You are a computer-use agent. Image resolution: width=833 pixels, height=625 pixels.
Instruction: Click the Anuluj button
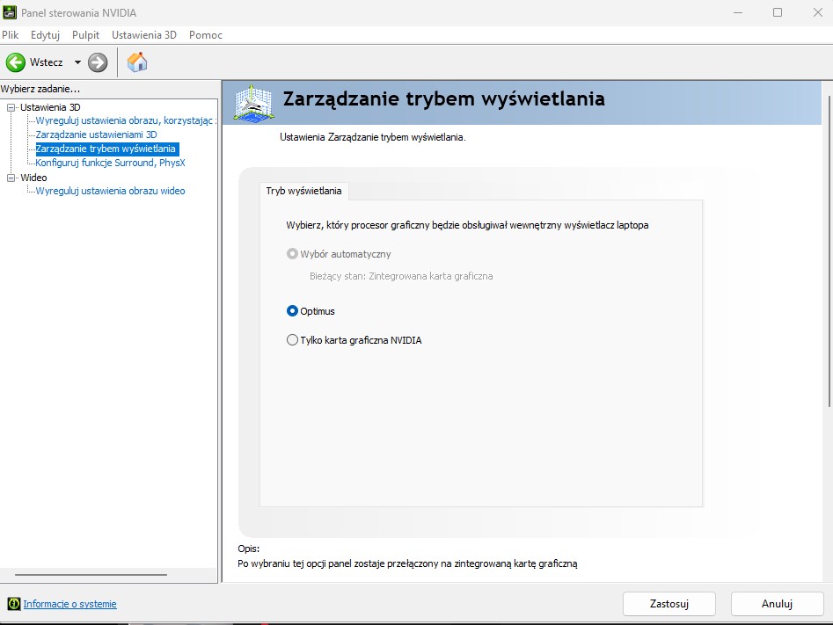(777, 604)
